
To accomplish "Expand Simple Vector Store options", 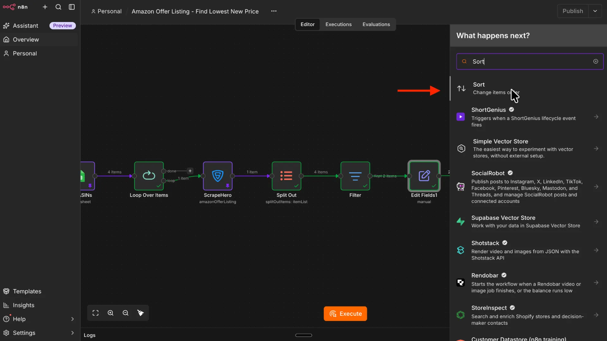I will tap(596, 148).
